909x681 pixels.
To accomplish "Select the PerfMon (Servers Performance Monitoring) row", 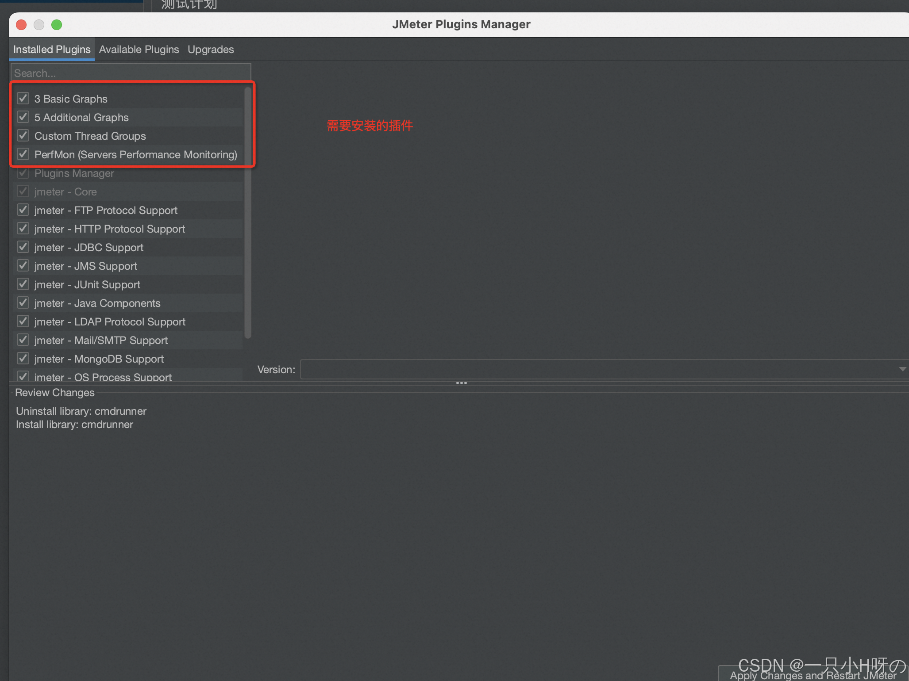I will pos(128,154).
